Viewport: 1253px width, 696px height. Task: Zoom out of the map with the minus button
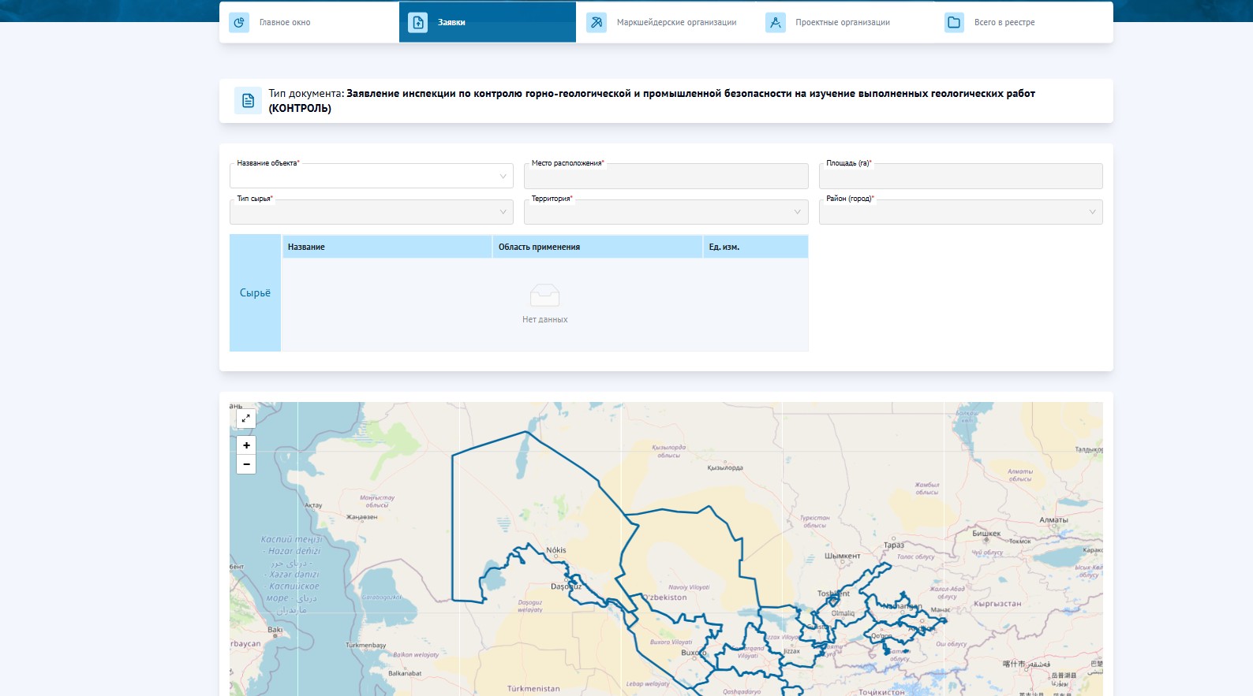[x=246, y=464]
